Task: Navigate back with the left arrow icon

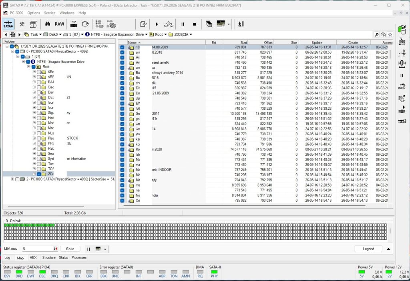Action: point(6,34)
